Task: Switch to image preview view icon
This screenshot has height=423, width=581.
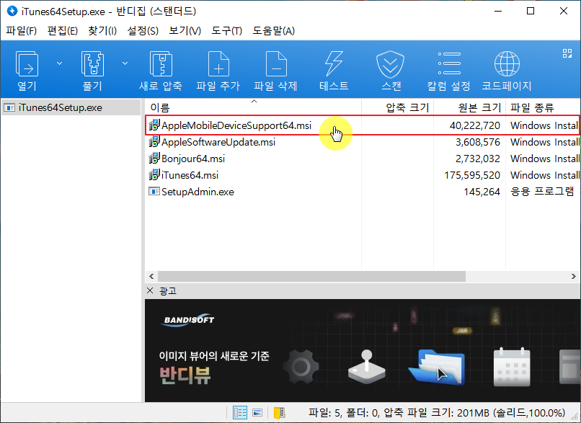Action: (x=257, y=413)
